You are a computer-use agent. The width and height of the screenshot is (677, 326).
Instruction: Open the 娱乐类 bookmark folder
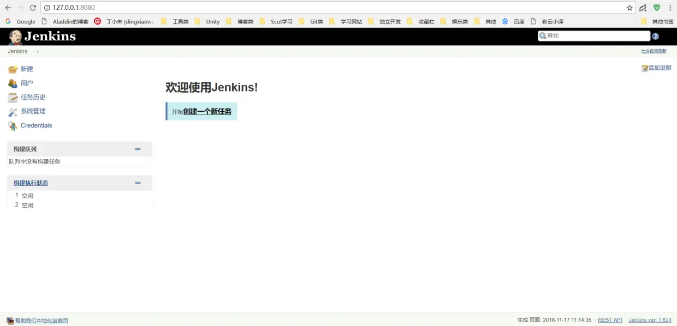click(454, 22)
